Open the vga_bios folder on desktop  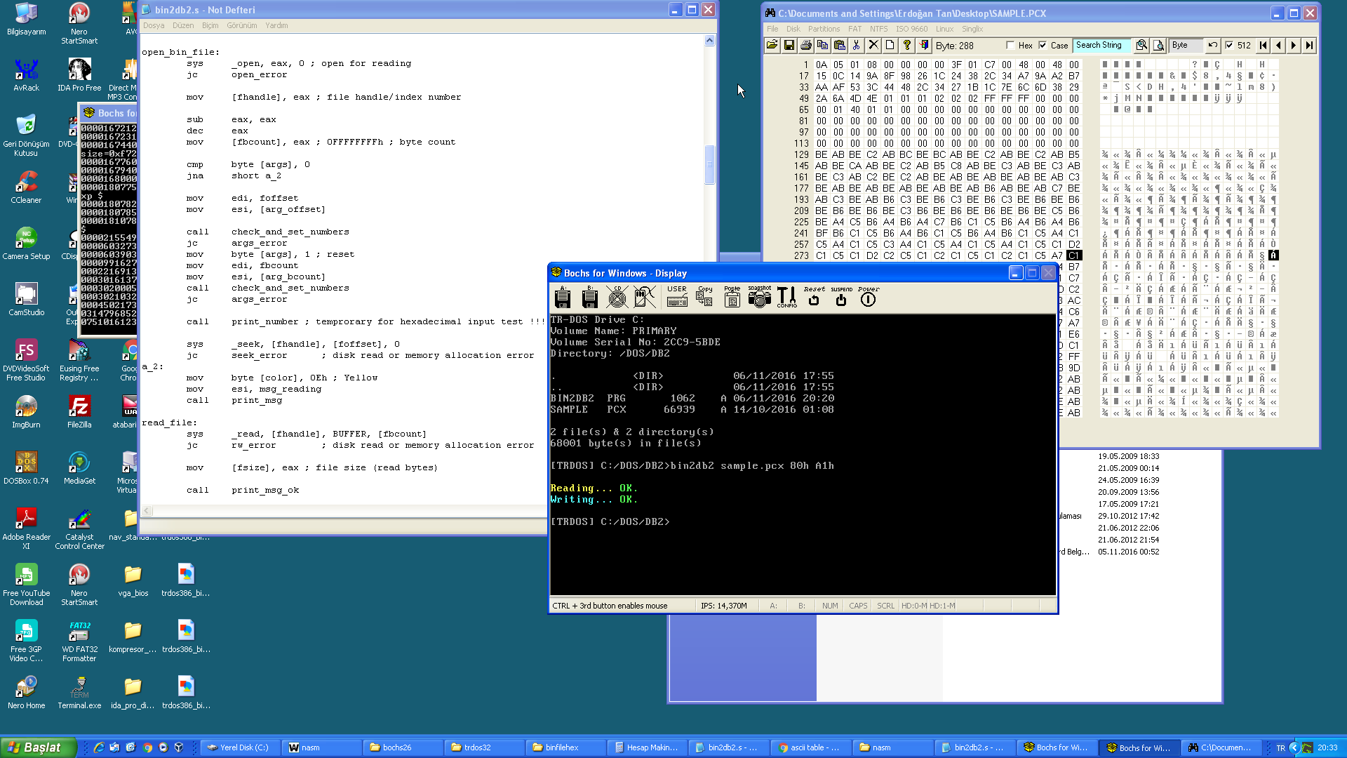133,580
